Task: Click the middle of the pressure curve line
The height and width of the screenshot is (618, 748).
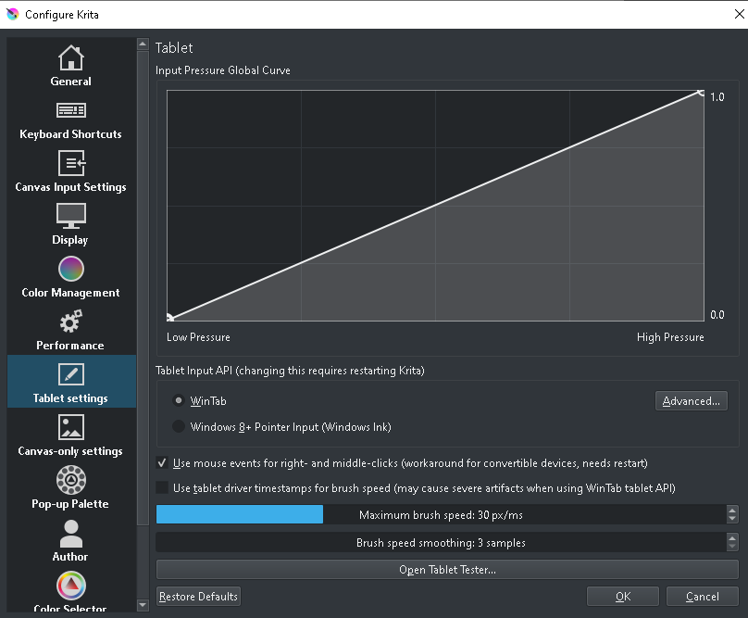Action: [435, 206]
